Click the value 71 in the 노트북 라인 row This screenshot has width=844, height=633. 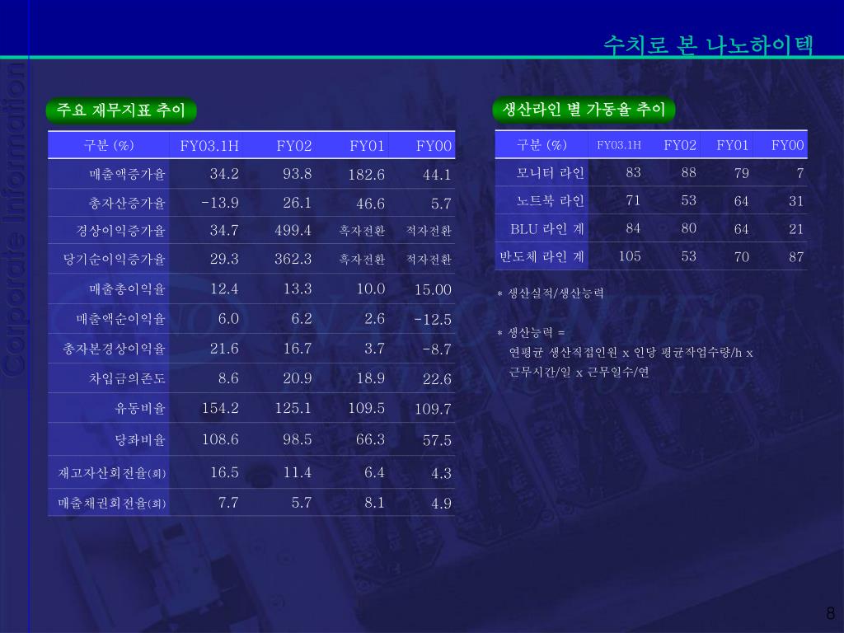point(633,200)
